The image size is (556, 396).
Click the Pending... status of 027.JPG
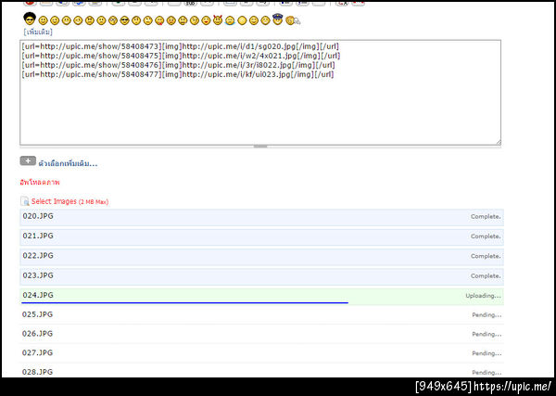[486, 353]
